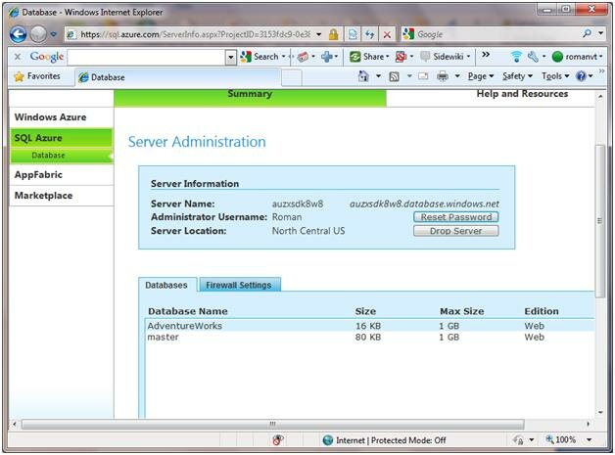The image size is (615, 455).
Task: Click the blue plus toolbar icon
Action: pos(327,57)
